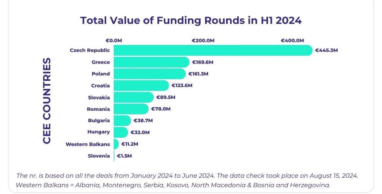Click the €169.6M value label
Image resolution: width=382 pixels, height=194 pixels.
(x=203, y=62)
